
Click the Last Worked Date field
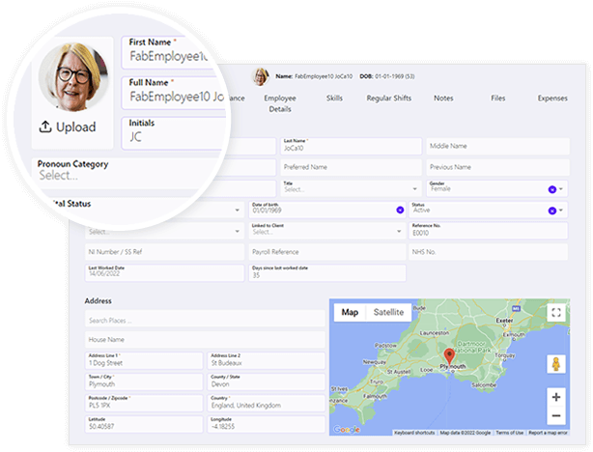[x=164, y=273]
